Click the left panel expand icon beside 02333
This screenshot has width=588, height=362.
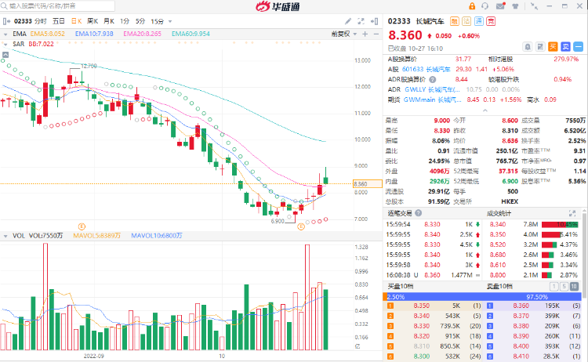(6, 21)
